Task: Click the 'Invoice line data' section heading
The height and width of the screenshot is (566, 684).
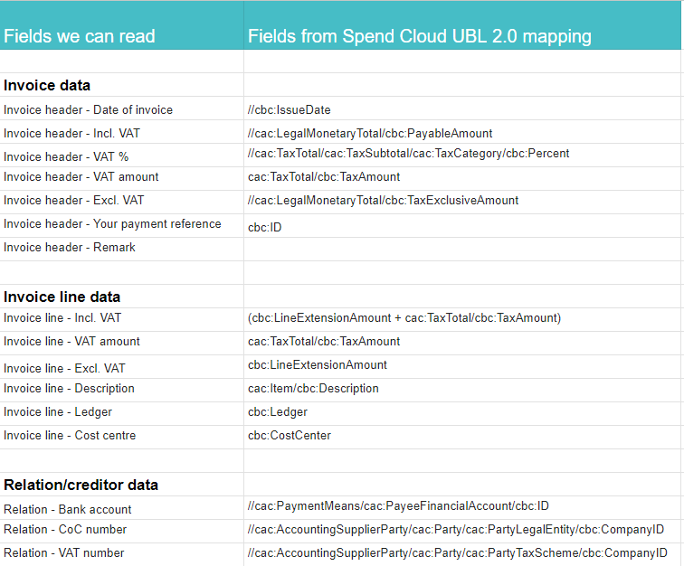Action: pos(62,297)
